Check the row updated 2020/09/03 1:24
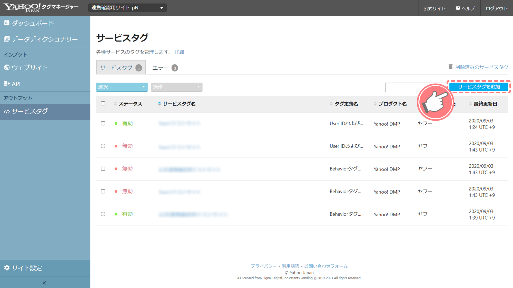The width and height of the screenshot is (513, 288). pyautogui.click(x=103, y=123)
